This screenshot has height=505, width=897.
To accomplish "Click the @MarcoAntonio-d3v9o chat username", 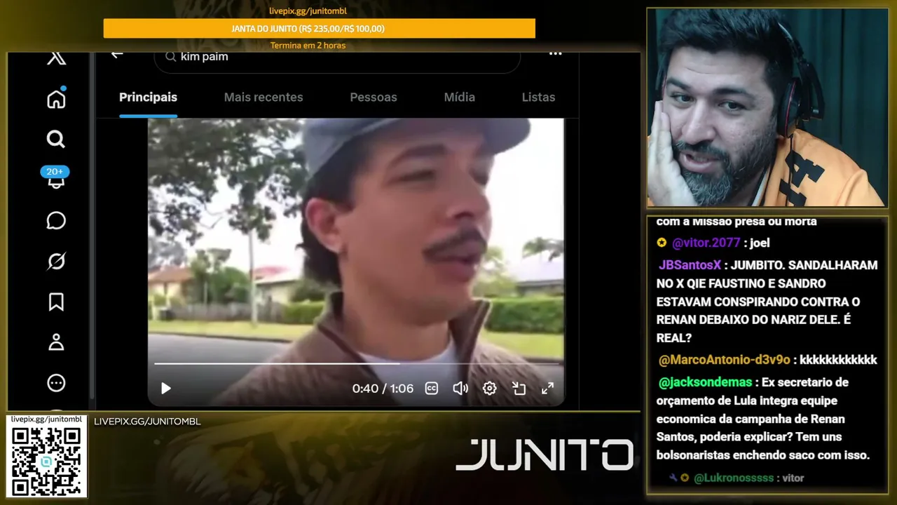I will point(725,360).
